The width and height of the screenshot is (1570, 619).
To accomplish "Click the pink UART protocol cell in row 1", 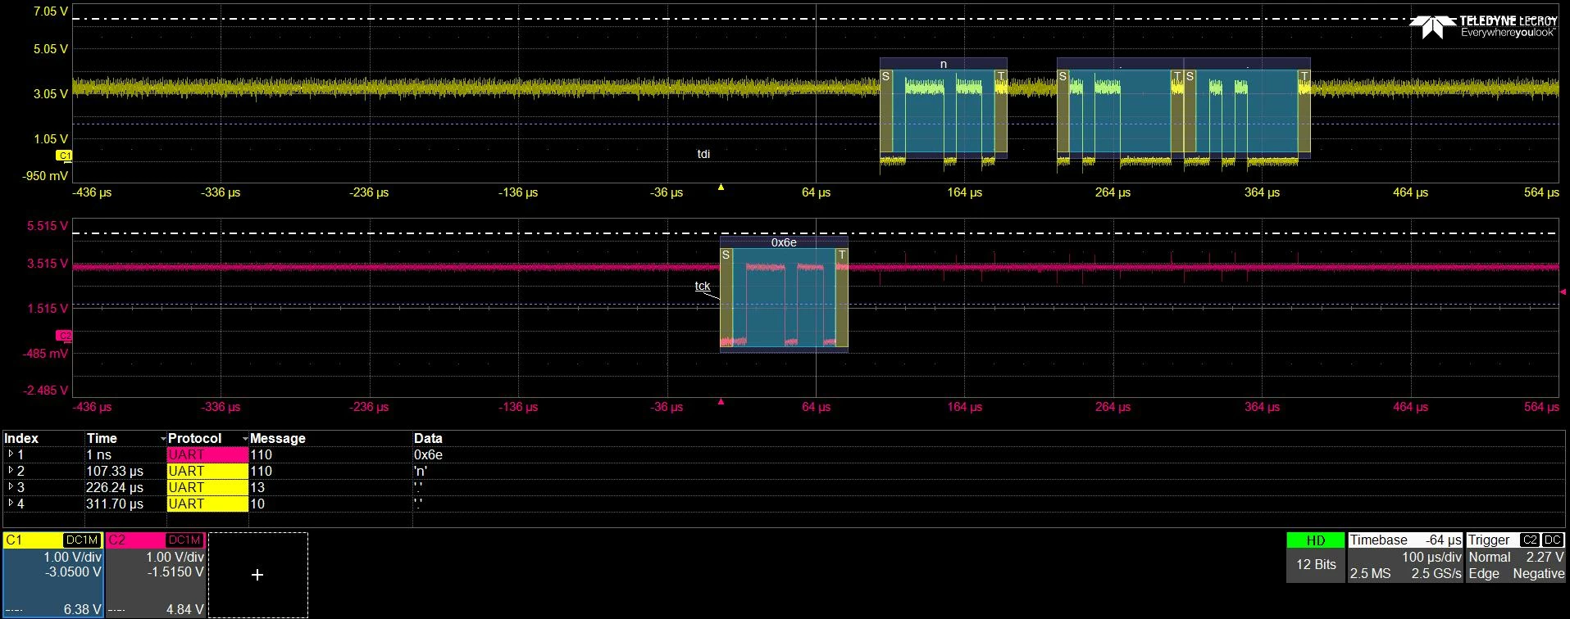I will [x=207, y=454].
